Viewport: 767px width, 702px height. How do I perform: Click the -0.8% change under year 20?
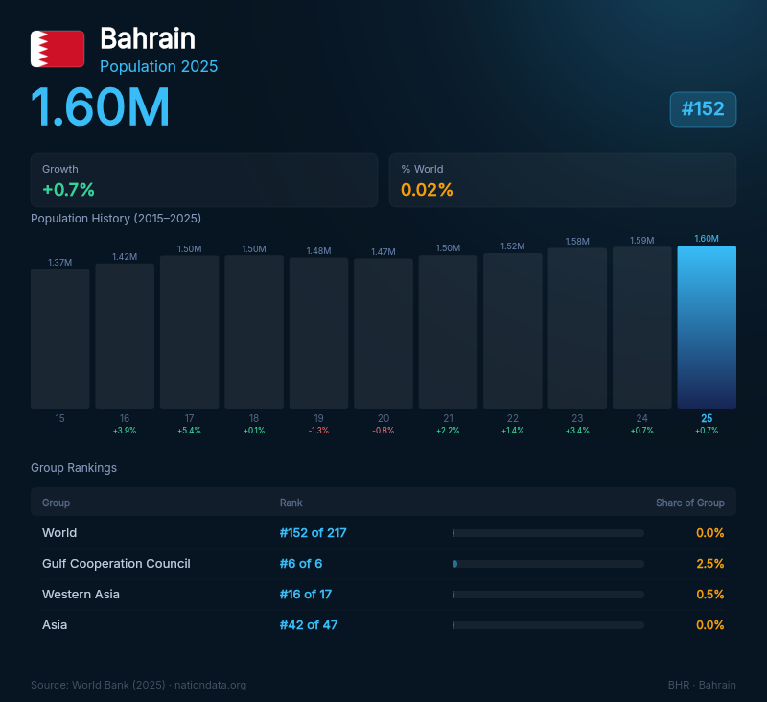[x=383, y=431]
